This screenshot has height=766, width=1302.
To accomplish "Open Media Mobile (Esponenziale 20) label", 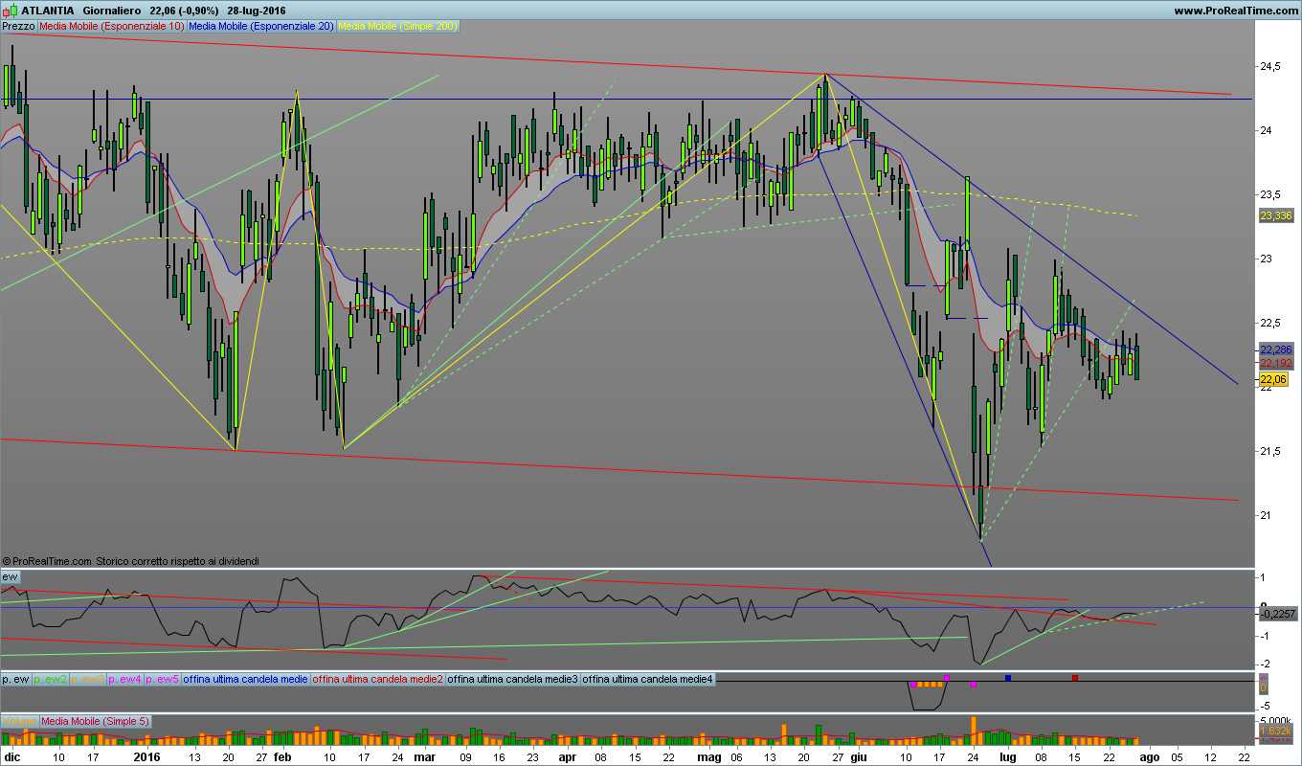I will pos(260,27).
